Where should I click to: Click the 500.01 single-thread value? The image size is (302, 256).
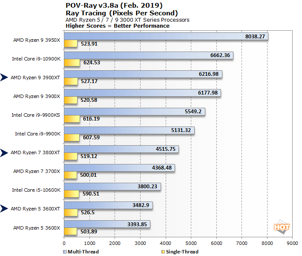point(89,175)
